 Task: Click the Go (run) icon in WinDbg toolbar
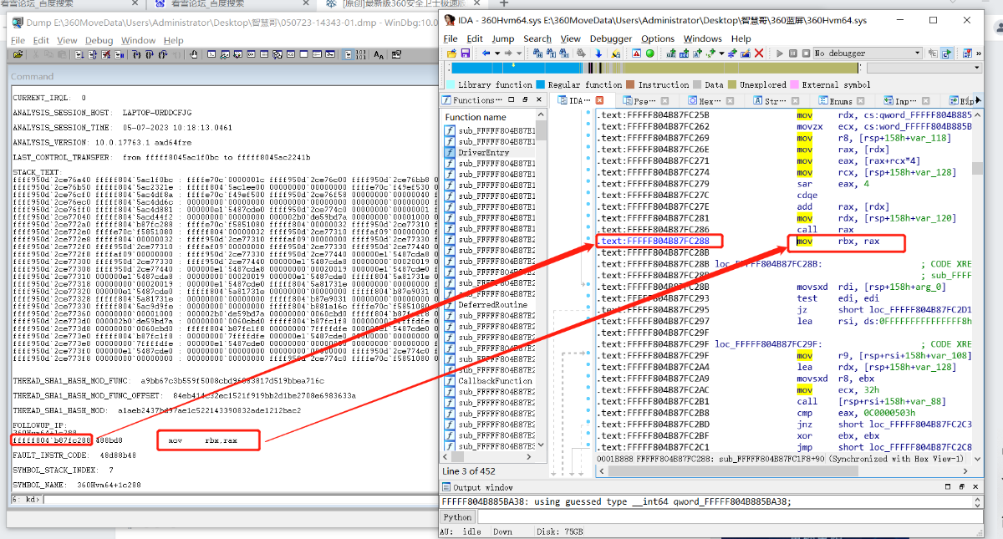click(x=79, y=54)
